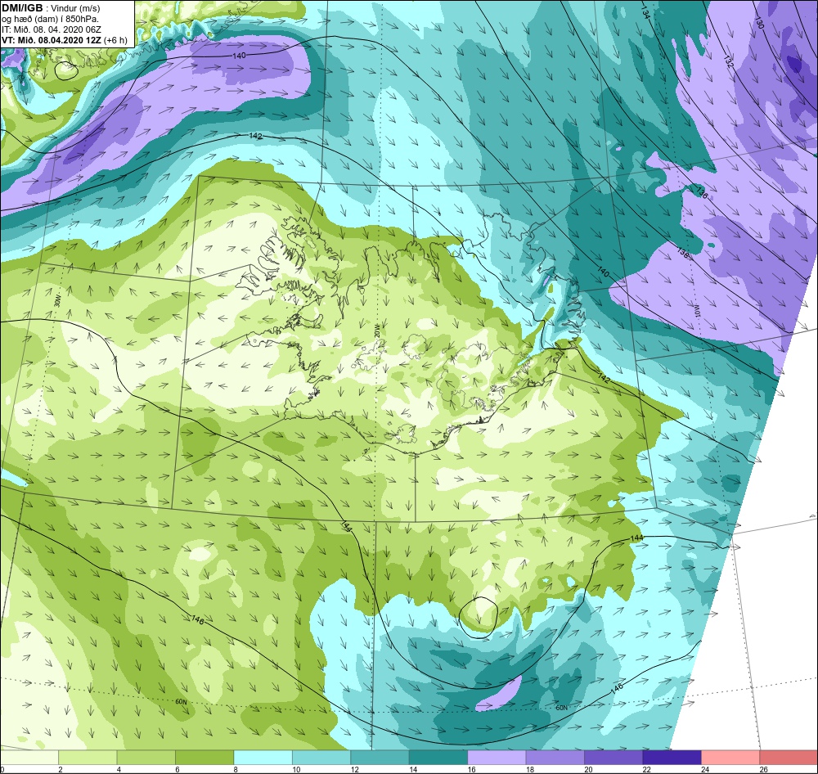Click the 6–8 m/s olive green legend swatch

(204, 757)
